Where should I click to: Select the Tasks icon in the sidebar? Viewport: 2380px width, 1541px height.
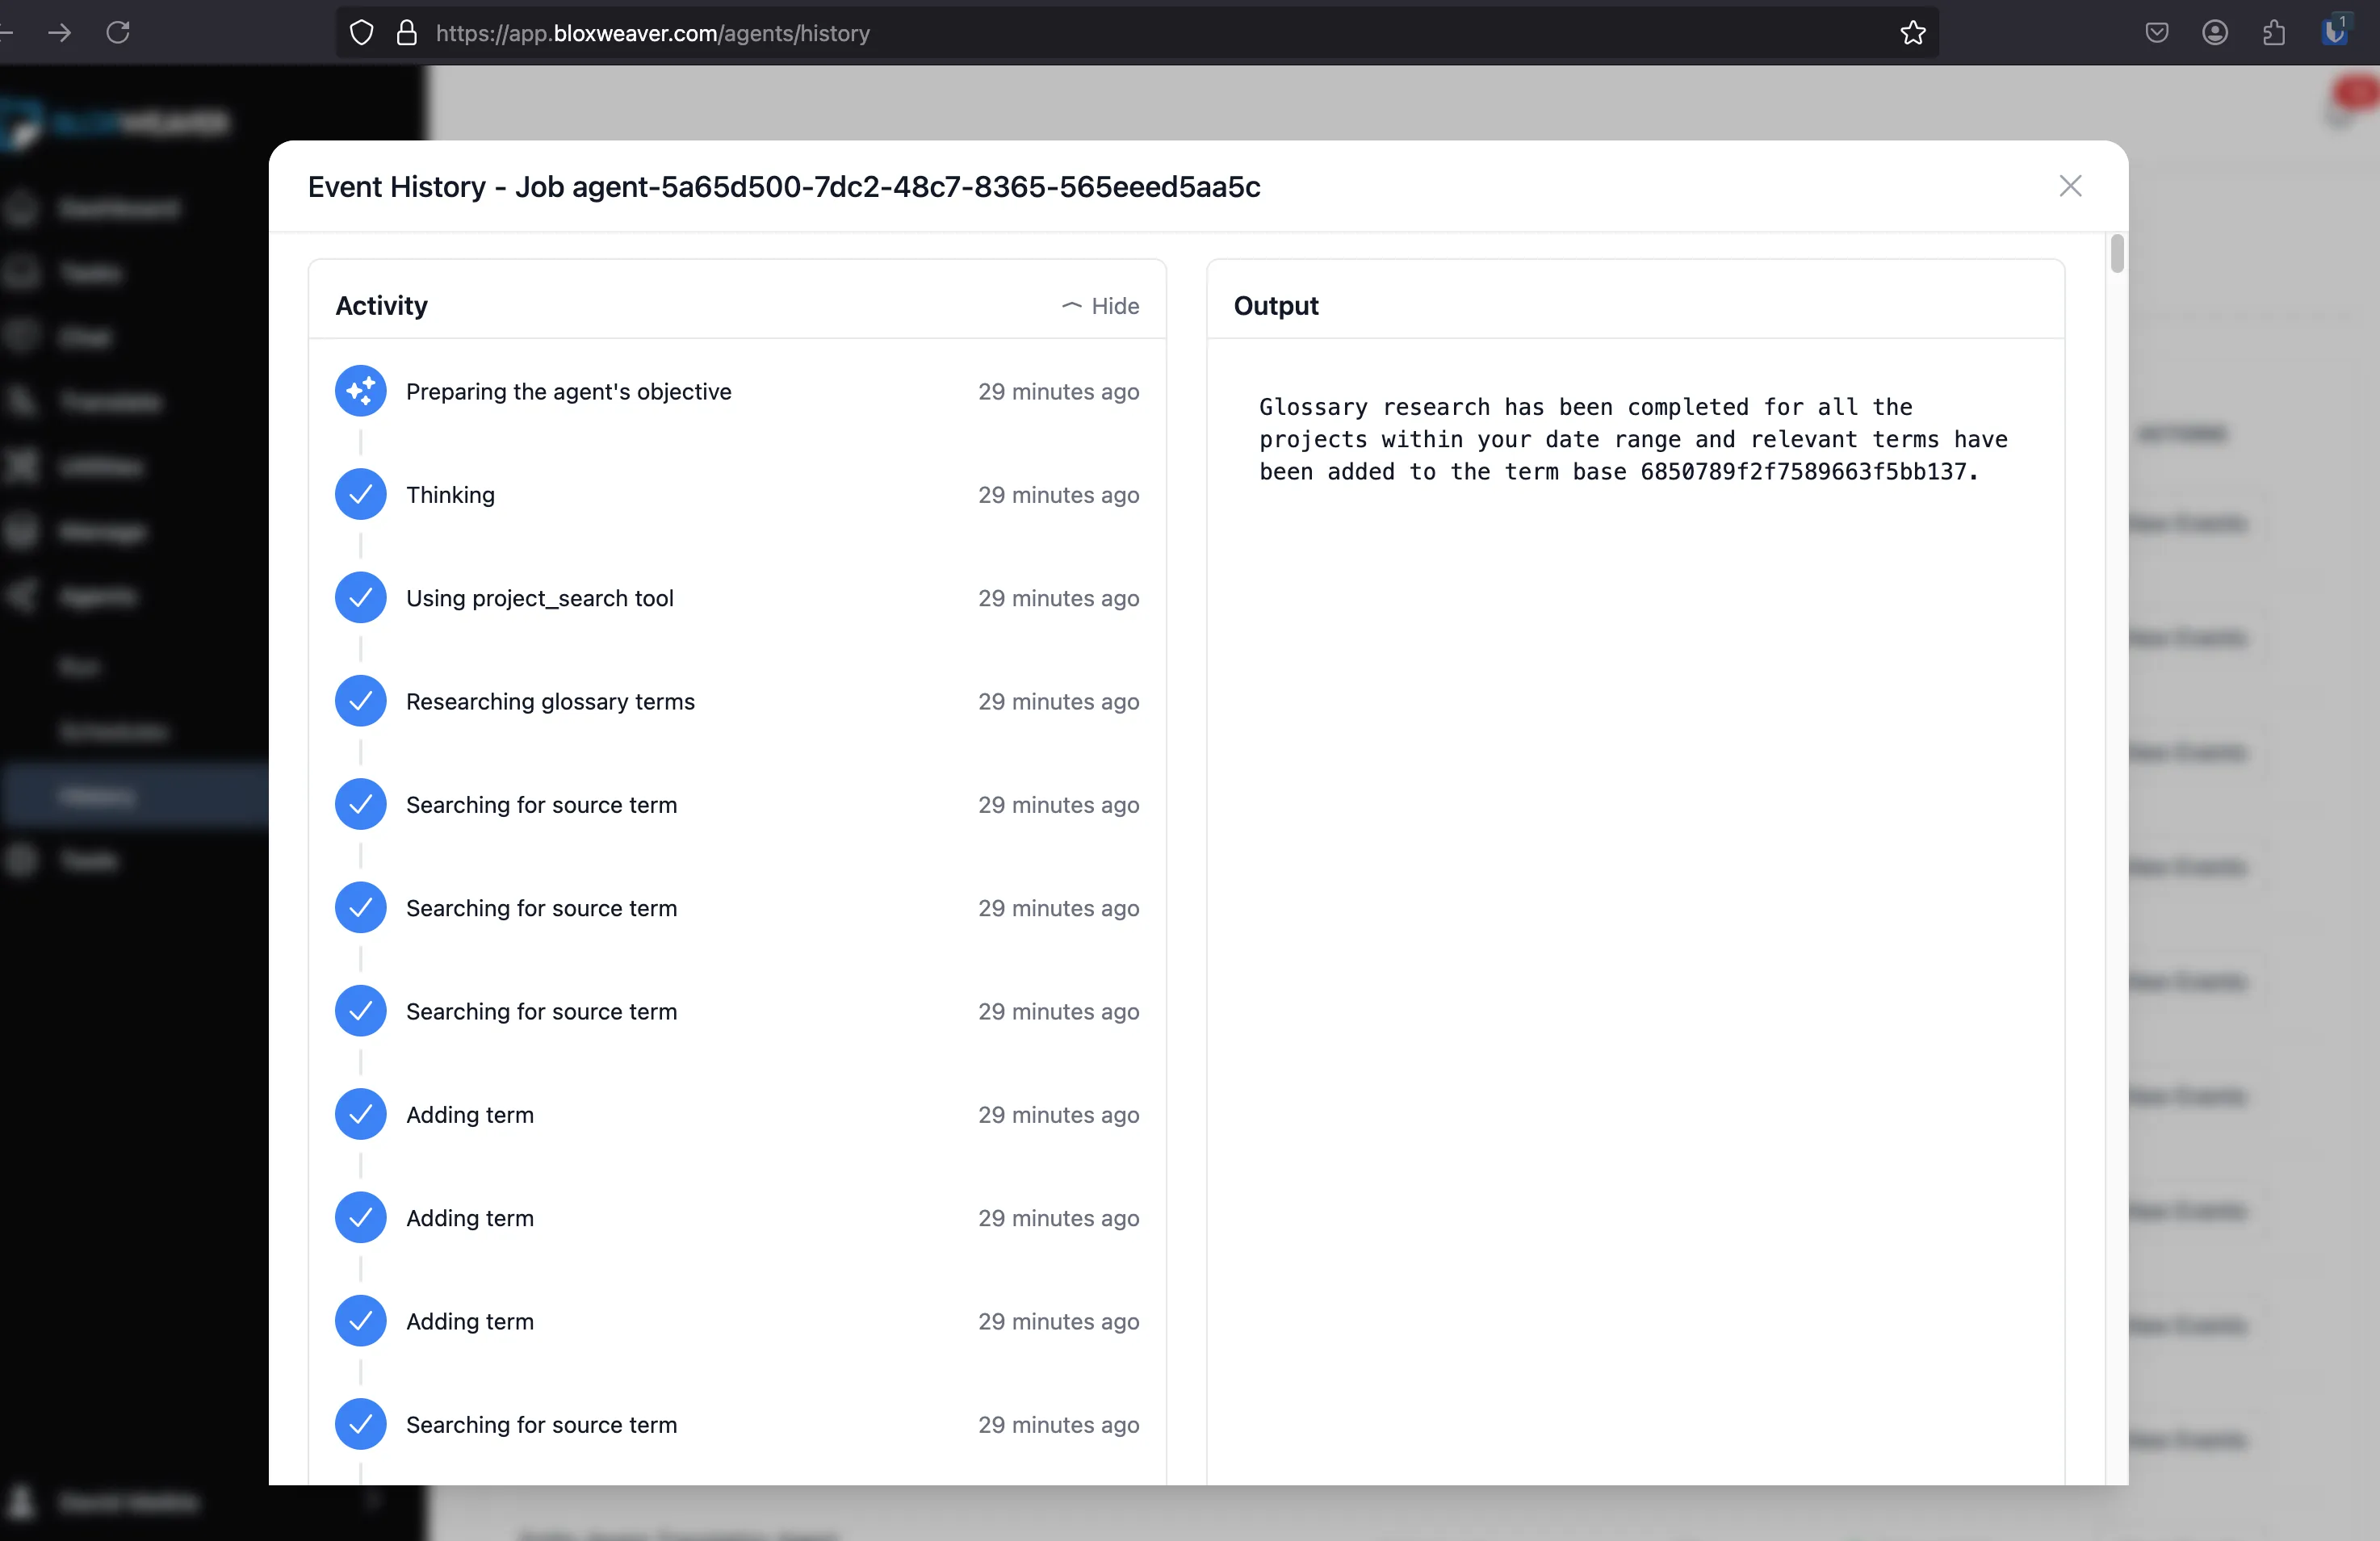coord(22,272)
